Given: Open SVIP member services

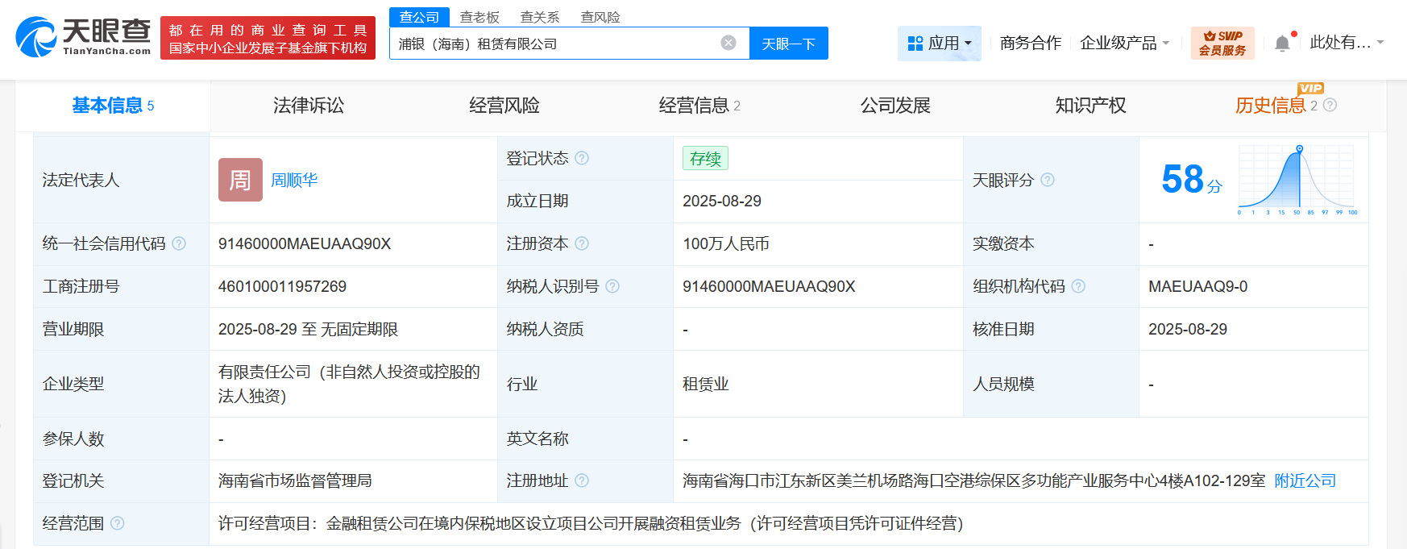Looking at the screenshot, I should click(x=1222, y=43).
